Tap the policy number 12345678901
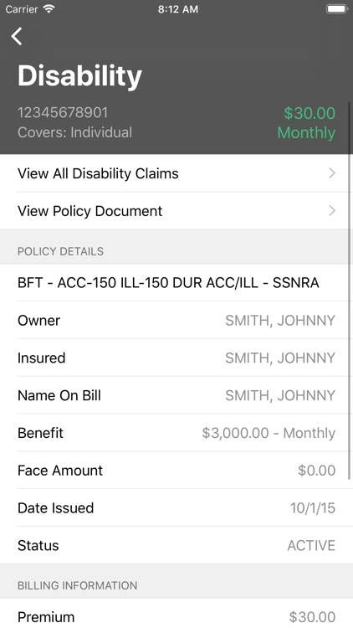The height and width of the screenshot is (628, 353). click(63, 112)
